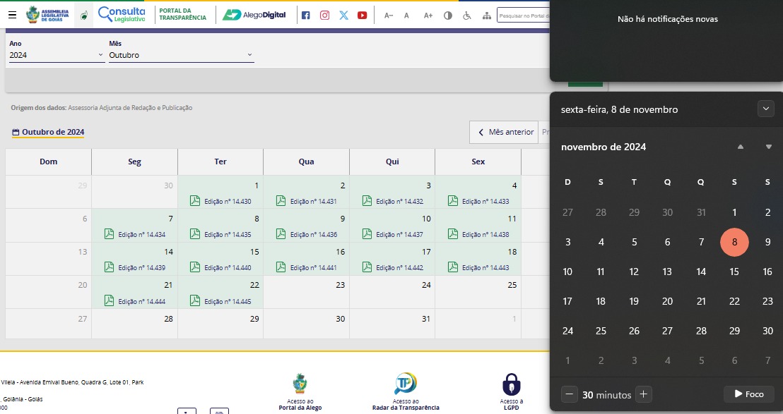Toggle high contrast mode
Viewport: 783px width, 414px height.
447,15
